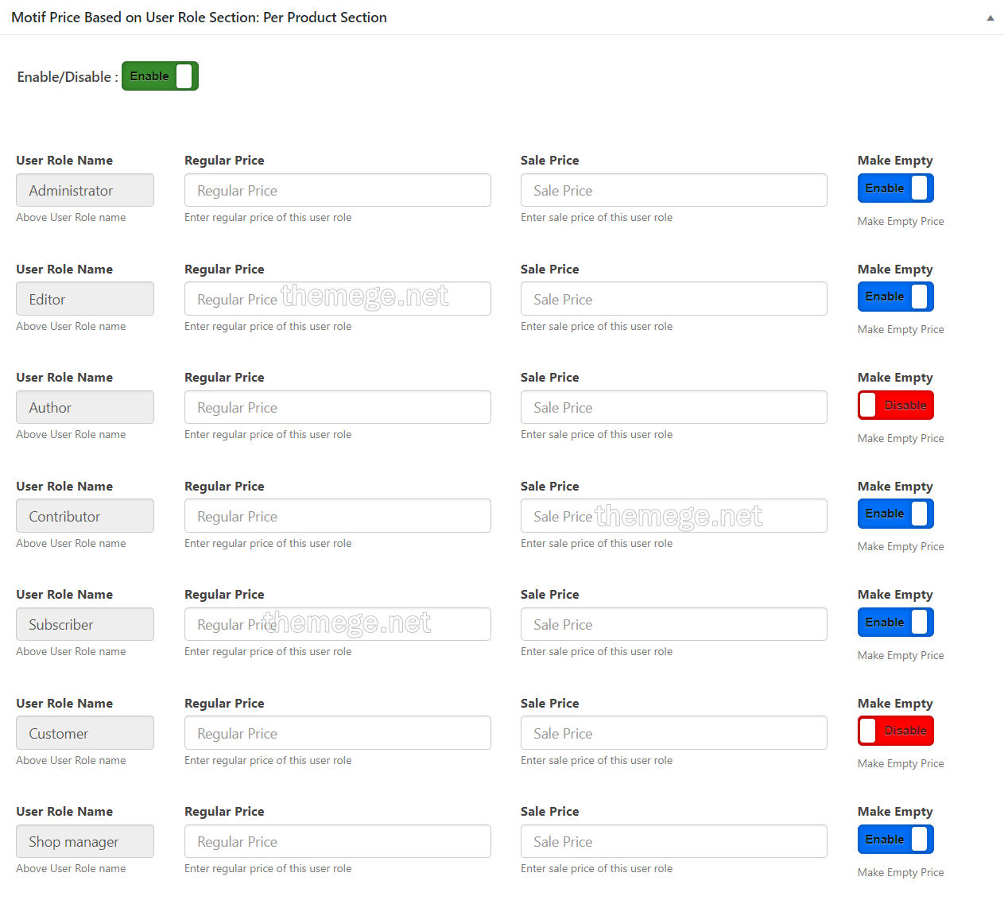Viewport: 1004px width, 900px height.
Task: Click the Shop manager user role name box
Action: click(85, 841)
